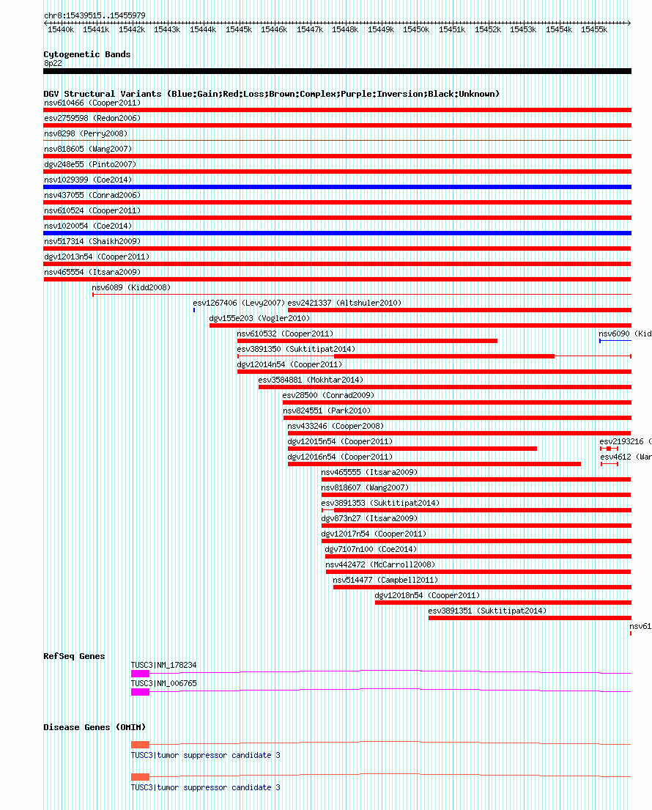652x810 pixels.
Task: Click nsv465554 (Itsara2009) label
Action: pyautogui.click(x=92, y=272)
